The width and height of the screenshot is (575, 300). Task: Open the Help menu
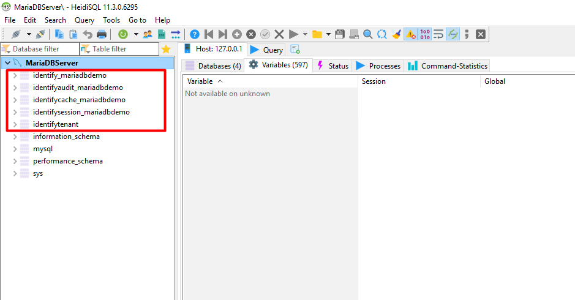(x=162, y=20)
